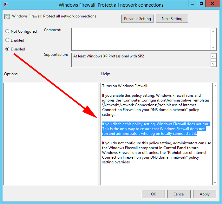Image resolution: width=222 pixels, height=204 pixels.
Task: Click the Help pane scroll down arrow
Action: click(215, 182)
